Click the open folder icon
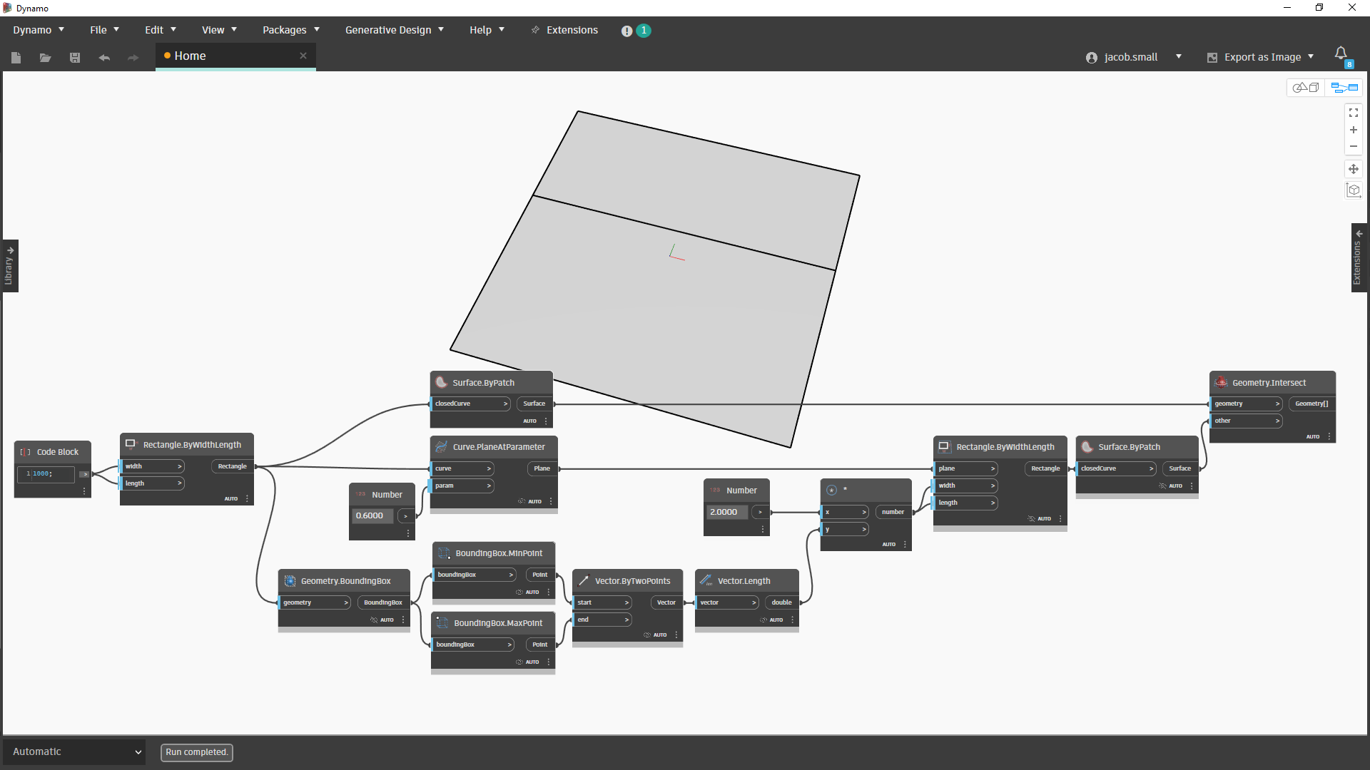 coord(46,58)
